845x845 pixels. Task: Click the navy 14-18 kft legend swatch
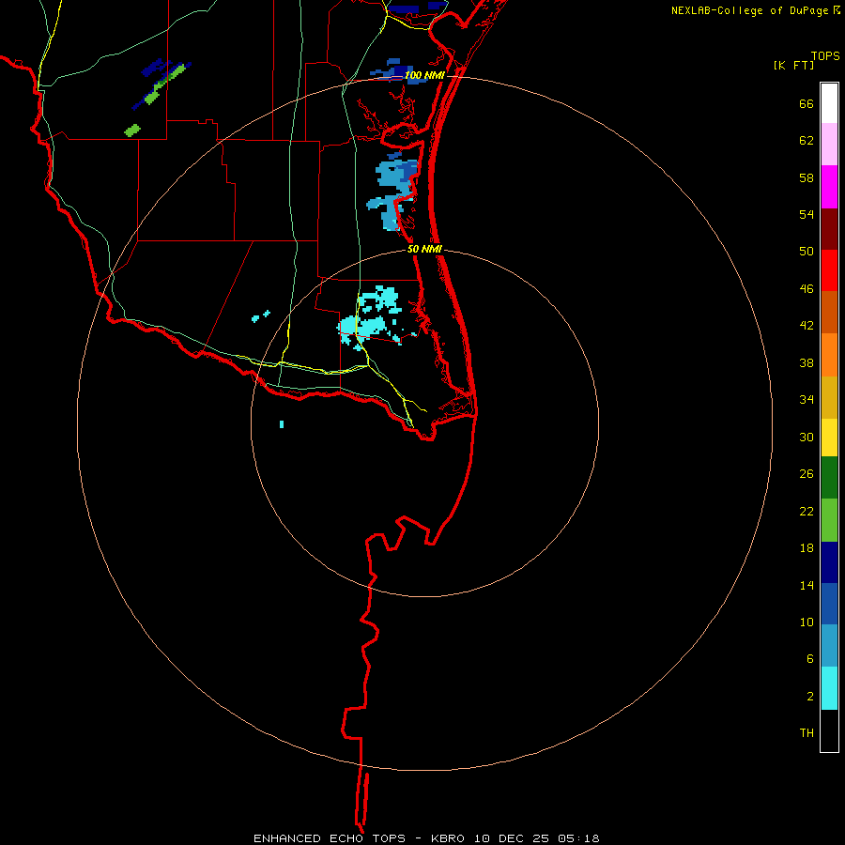pos(829,562)
